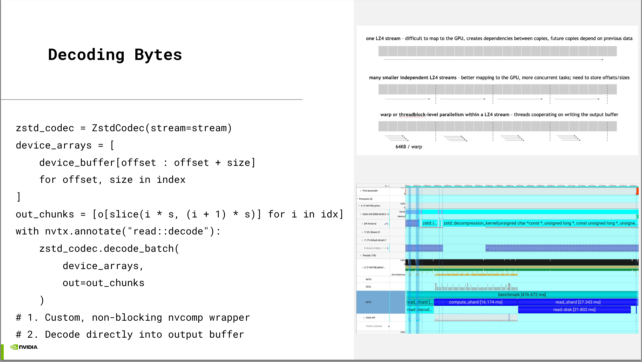Image resolution: width=642 pixels, height=362 pixels.
Task: Toggle the [1166750] python thread checkbox
Action: (x=365, y=267)
